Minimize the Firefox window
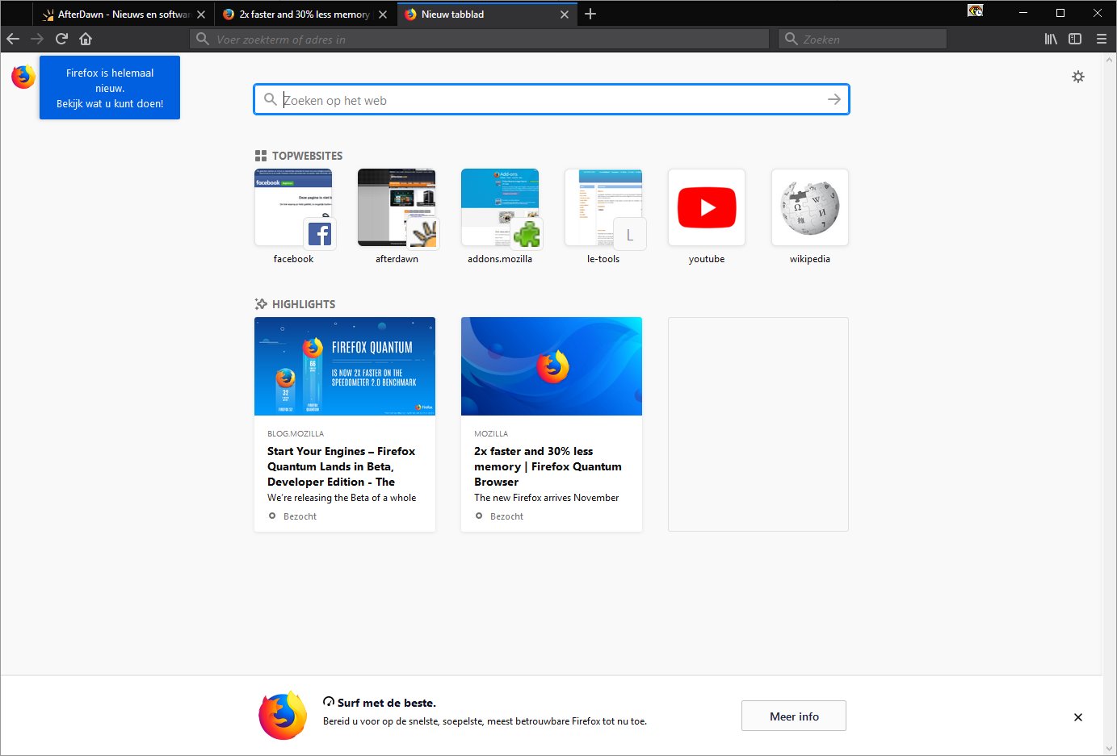The width and height of the screenshot is (1117, 756). point(1023,13)
